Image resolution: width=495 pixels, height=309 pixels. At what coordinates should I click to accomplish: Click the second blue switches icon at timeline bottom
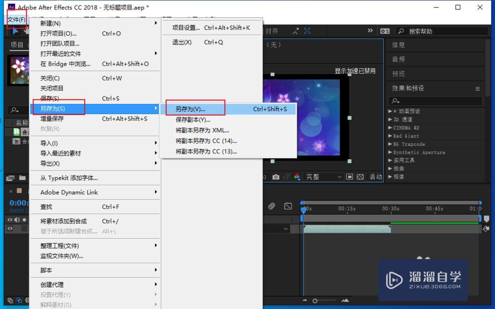[19, 300]
